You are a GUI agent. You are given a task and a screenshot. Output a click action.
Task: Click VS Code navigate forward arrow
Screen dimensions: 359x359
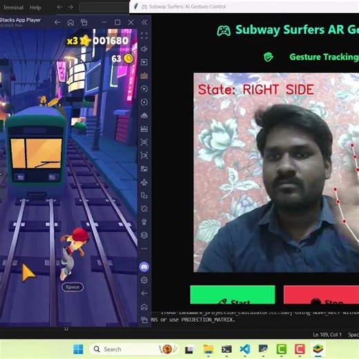pos(70,7)
